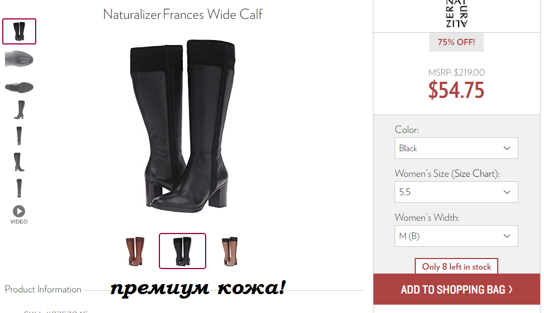View the boot sole thumbnail
Screen dimensions: 544x313
click(19, 87)
